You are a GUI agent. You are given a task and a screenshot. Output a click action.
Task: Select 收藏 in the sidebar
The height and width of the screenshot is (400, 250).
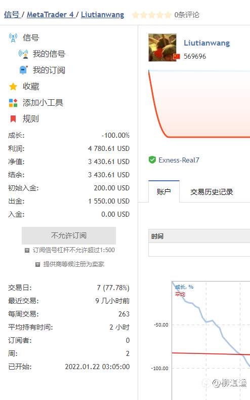[30, 87]
